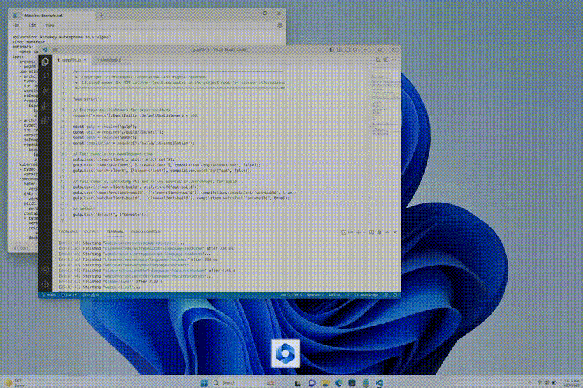Show hidden icons in system tray
Screen dimensions: 583x388
pyautogui.click(x=530, y=382)
